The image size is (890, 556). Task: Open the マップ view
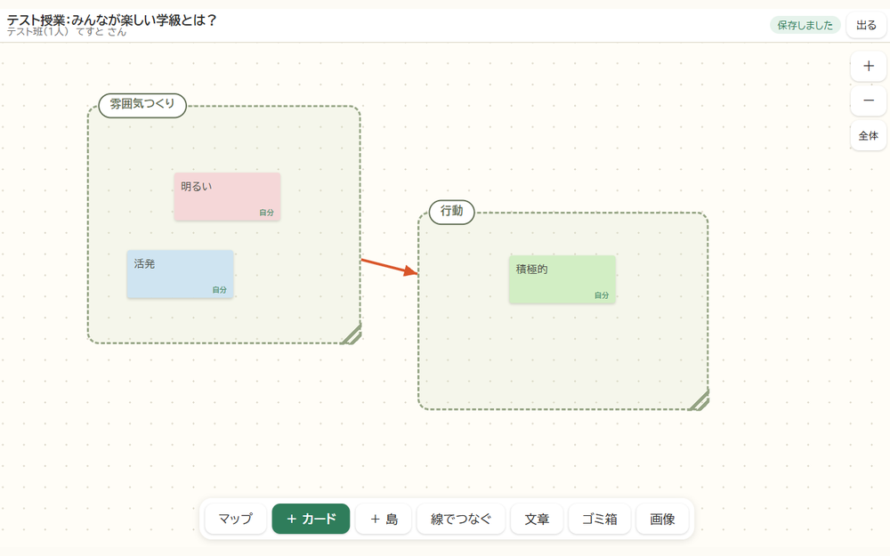(x=236, y=519)
